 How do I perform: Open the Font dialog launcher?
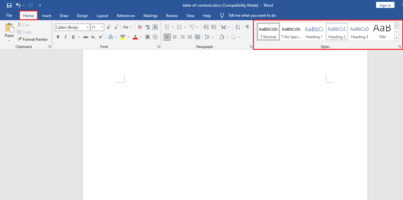click(159, 47)
